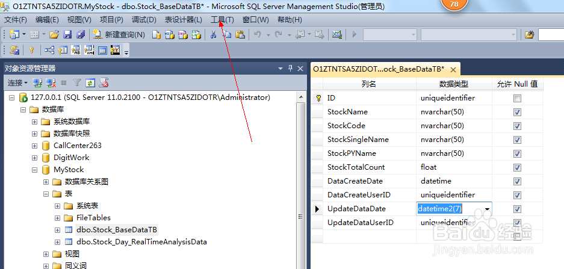Click the Manage Full-Text Index icon
564x269 pixels.
pyautogui.click(x=76, y=50)
